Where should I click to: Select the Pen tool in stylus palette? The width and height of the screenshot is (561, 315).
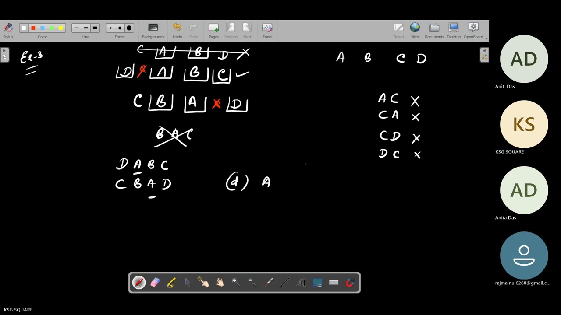point(139,283)
